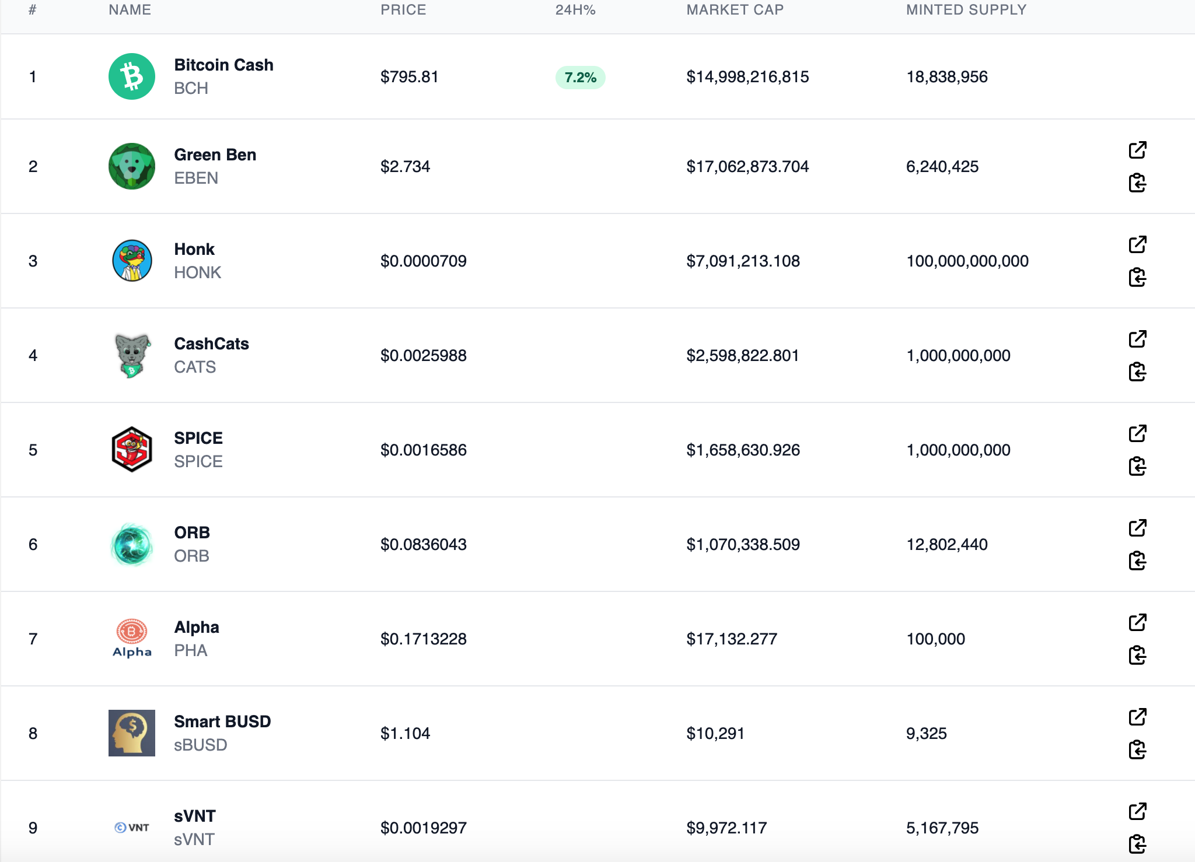Copy Green Ben token address clipboard icon

coord(1137,183)
